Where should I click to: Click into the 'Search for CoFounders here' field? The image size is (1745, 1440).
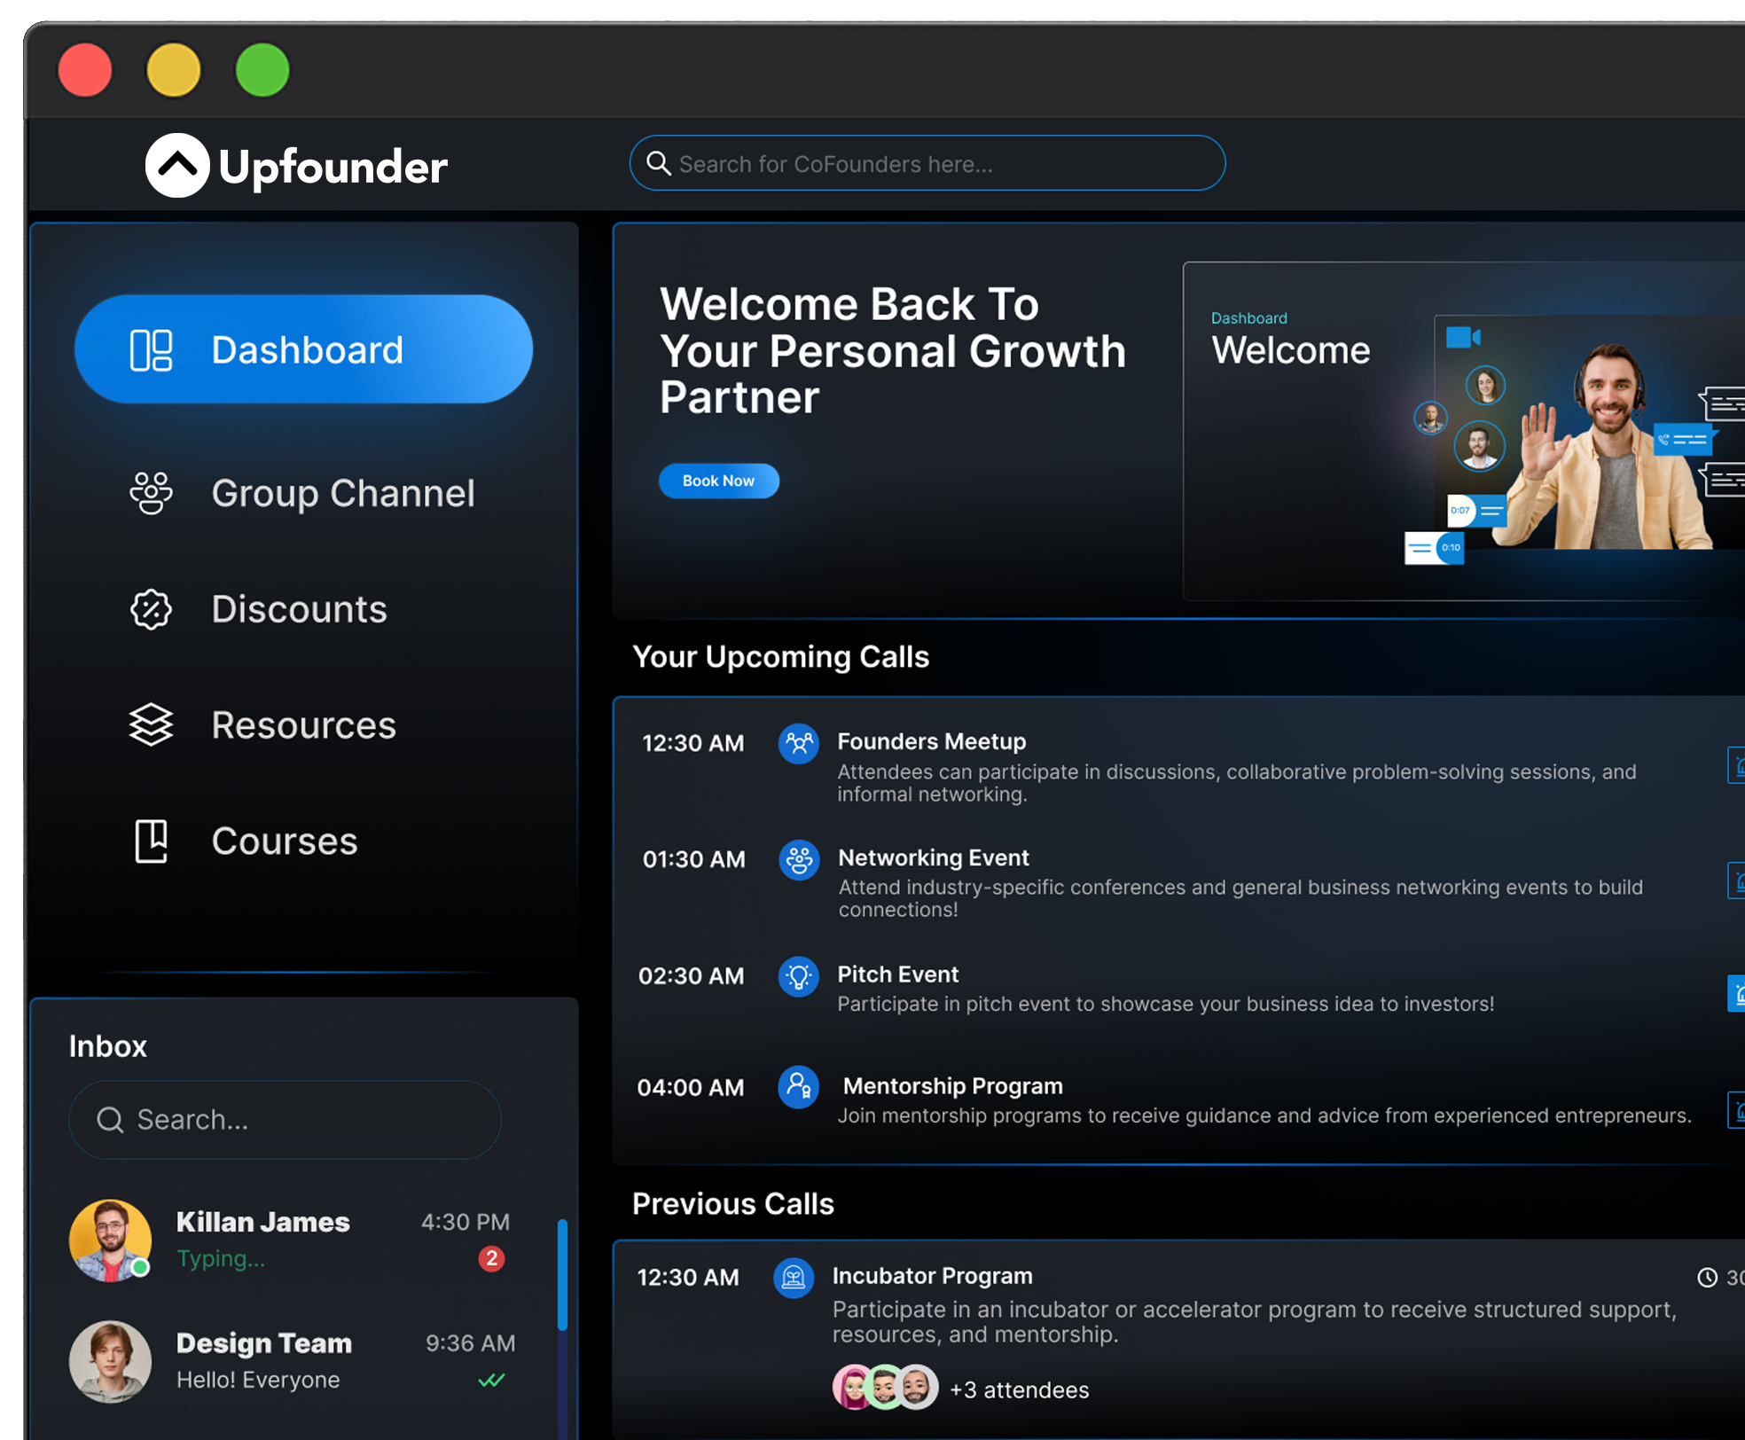(x=927, y=163)
